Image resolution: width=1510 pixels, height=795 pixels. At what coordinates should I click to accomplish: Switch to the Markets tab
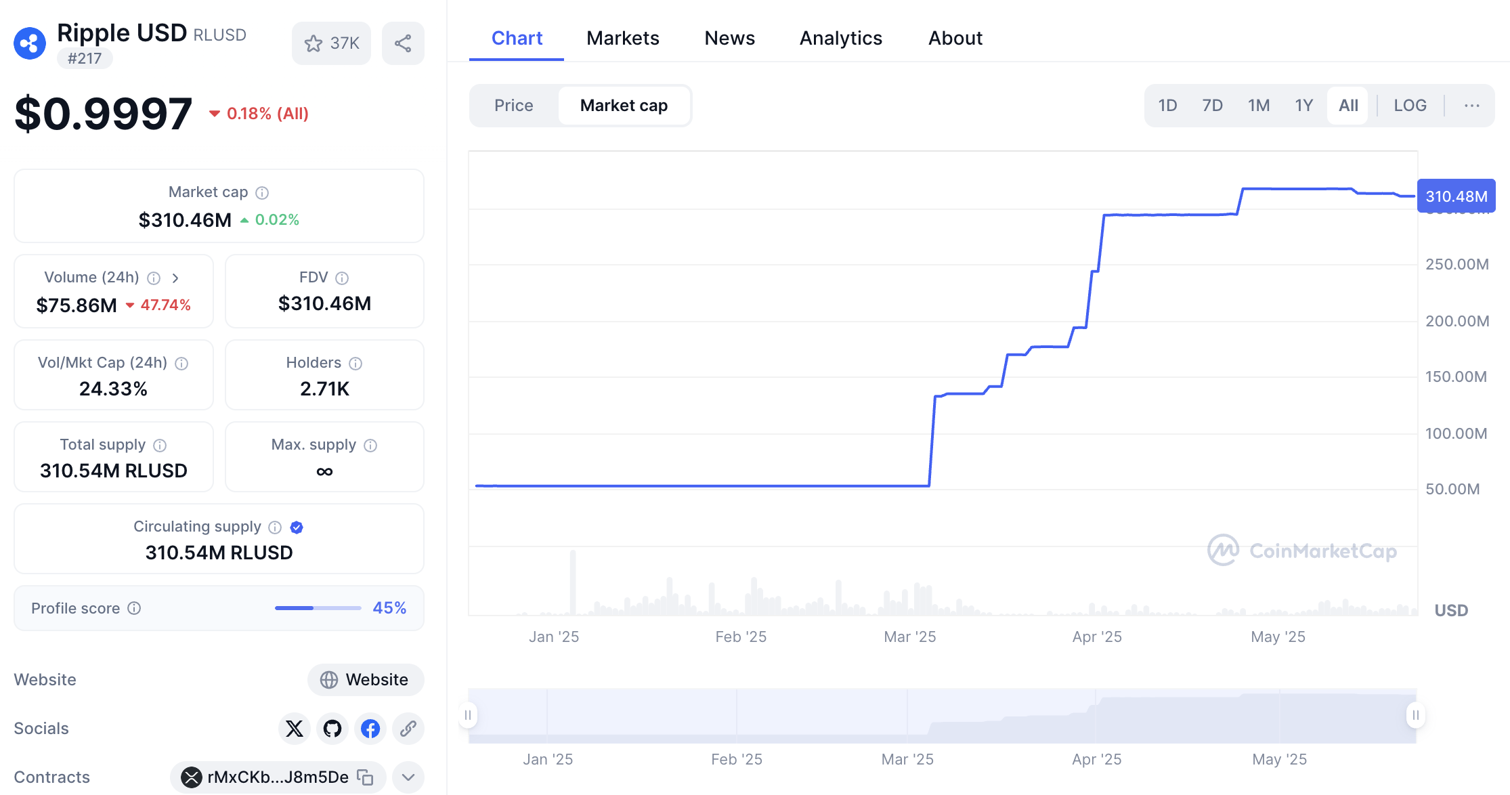(x=623, y=38)
